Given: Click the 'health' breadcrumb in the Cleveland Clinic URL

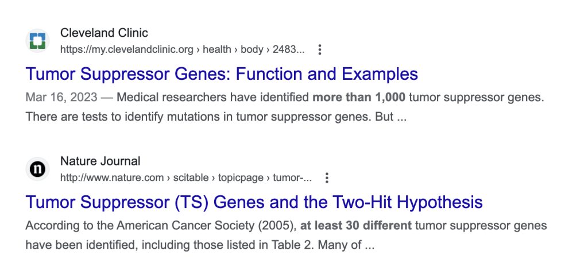Looking at the screenshot, I should 217,49.
